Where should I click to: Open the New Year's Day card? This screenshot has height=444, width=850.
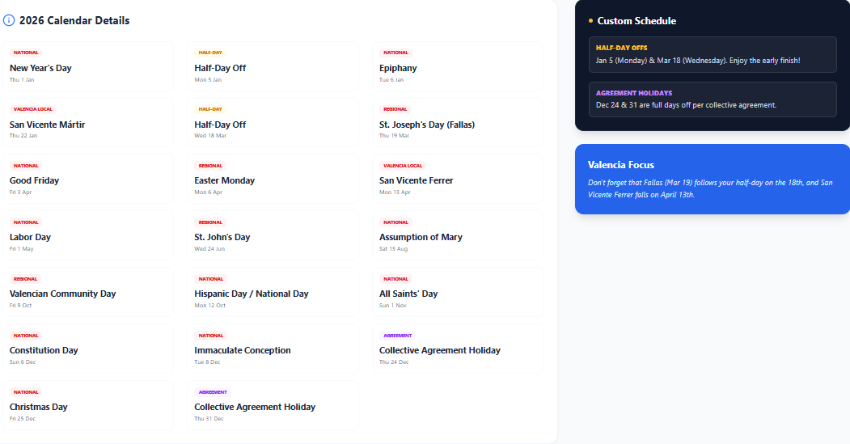click(88, 66)
